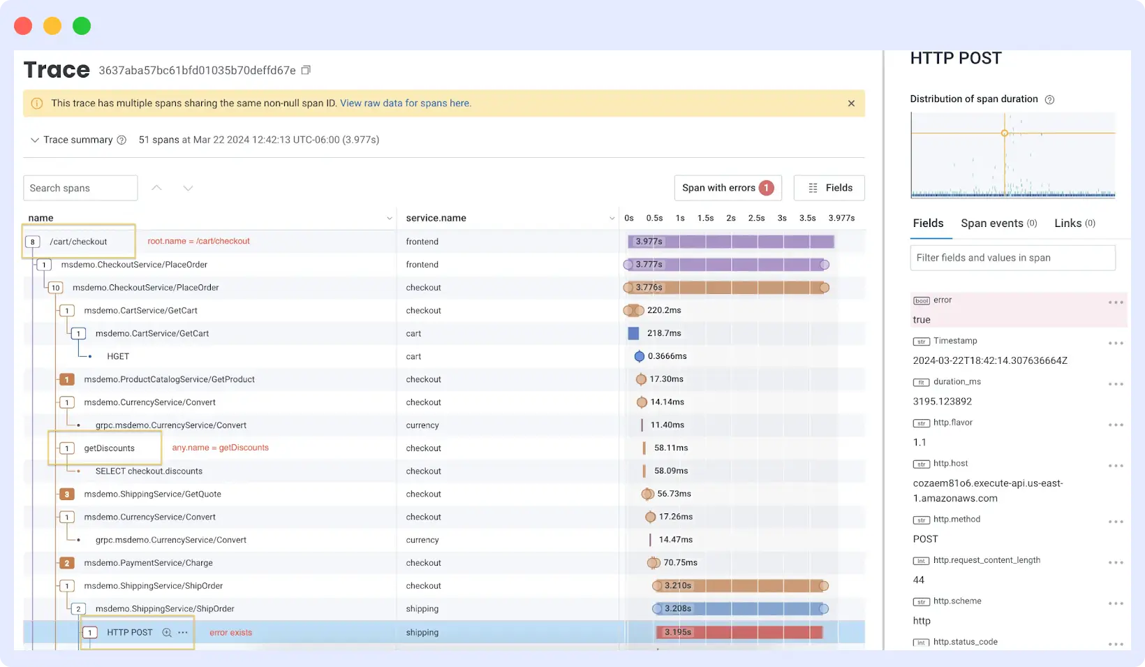The image size is (1145, 667).
Task: Click the down arrow beside span search
Action: 187,188
